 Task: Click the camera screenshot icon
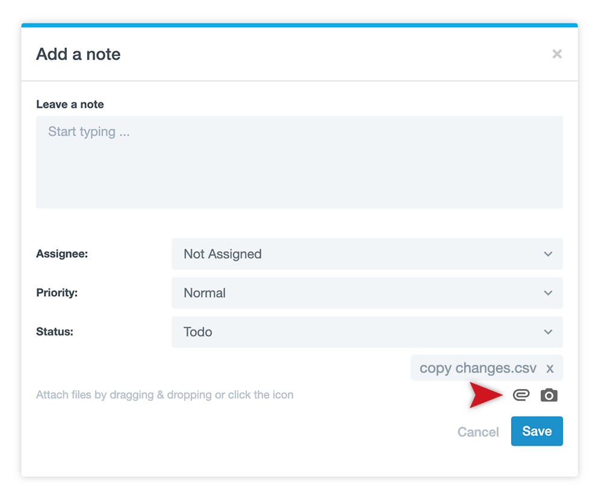[548, 395]
